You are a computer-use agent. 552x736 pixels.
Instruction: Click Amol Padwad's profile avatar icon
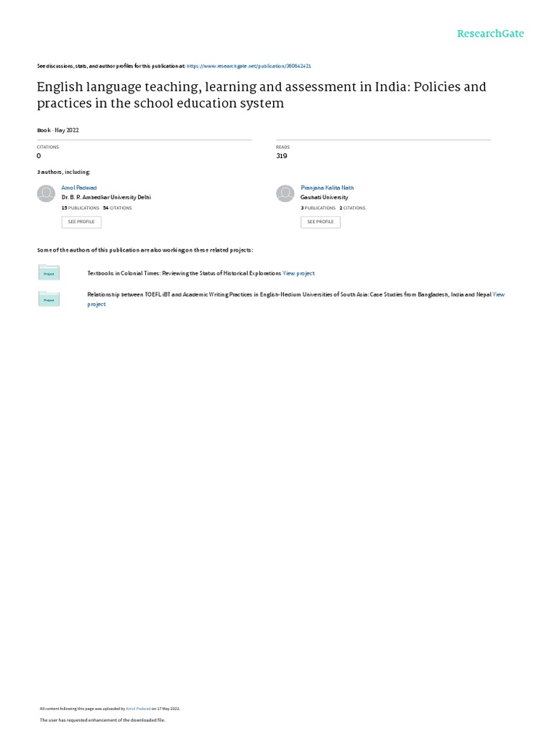coord(46,193)
